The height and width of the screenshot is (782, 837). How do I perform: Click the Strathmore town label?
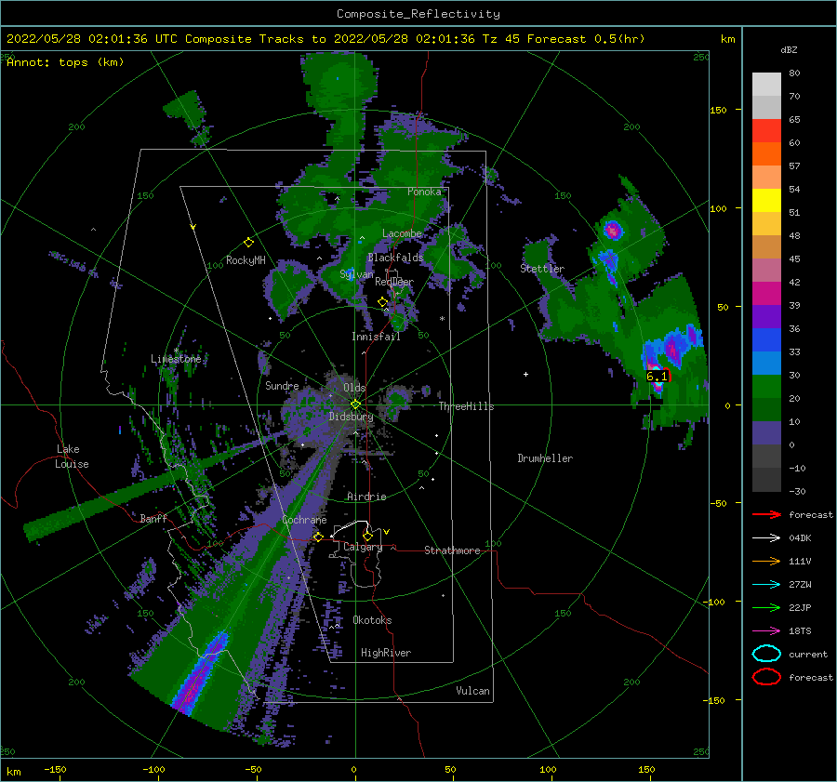(452, 550)
